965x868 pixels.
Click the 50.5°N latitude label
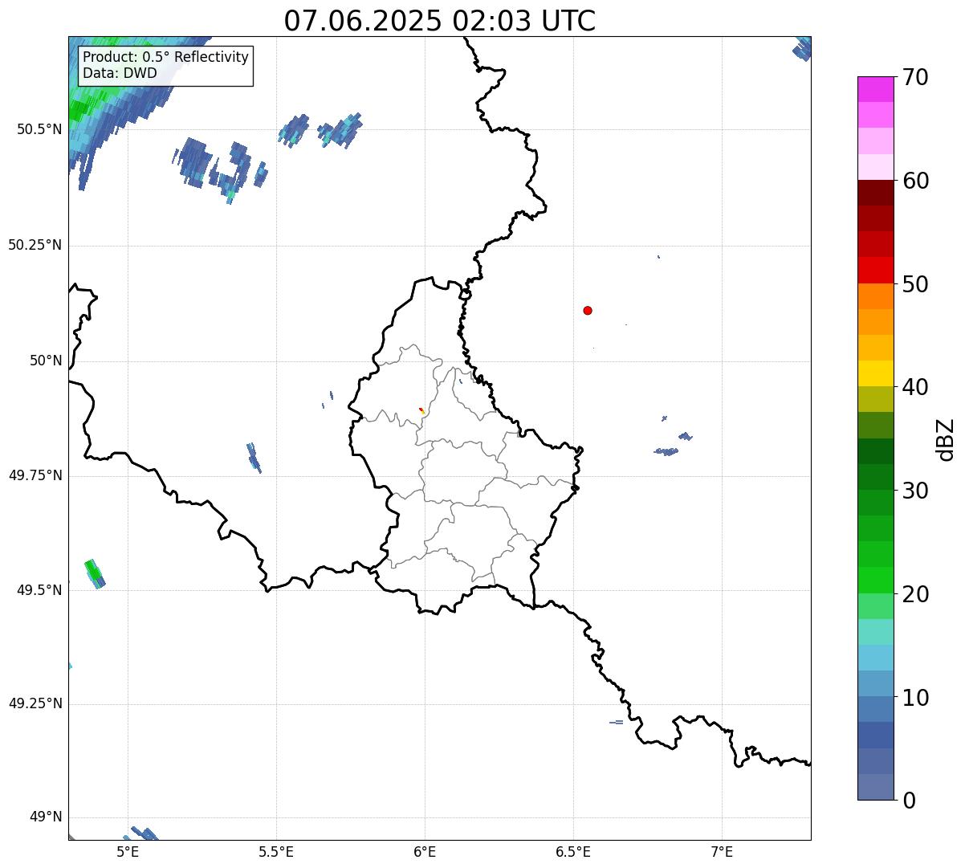coord(39,130)
